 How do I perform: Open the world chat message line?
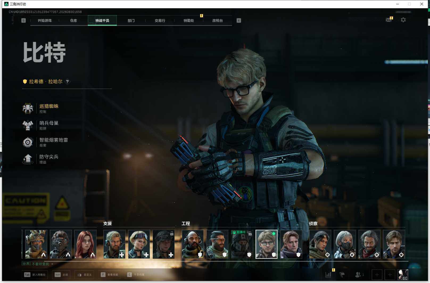[x=35, y=264]
